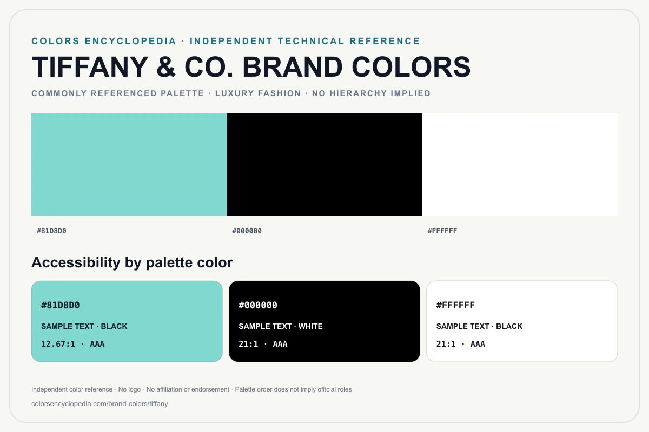Click the #81D8D0 hex label under swatches
Image resolution: width=649 pixels, height=432 pixels.
point(51,231)
